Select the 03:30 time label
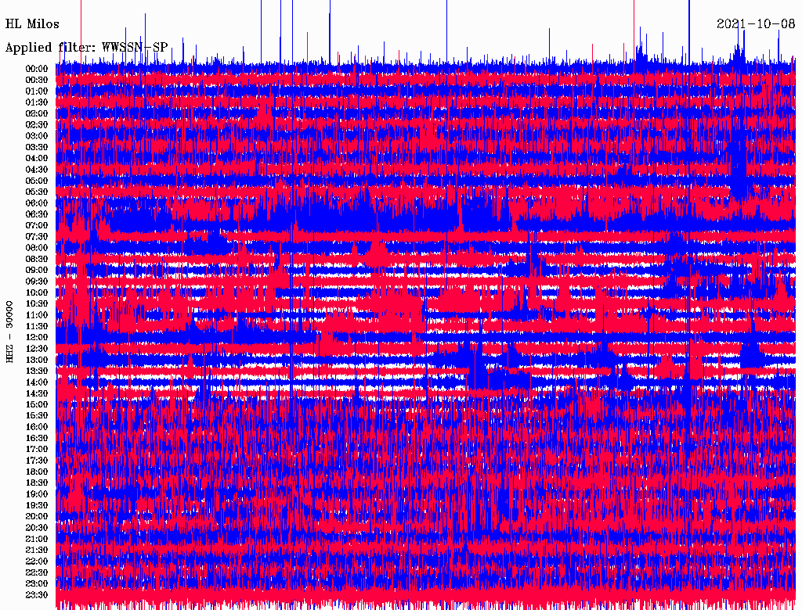The image size is (802, 610). tap(37, 147)
